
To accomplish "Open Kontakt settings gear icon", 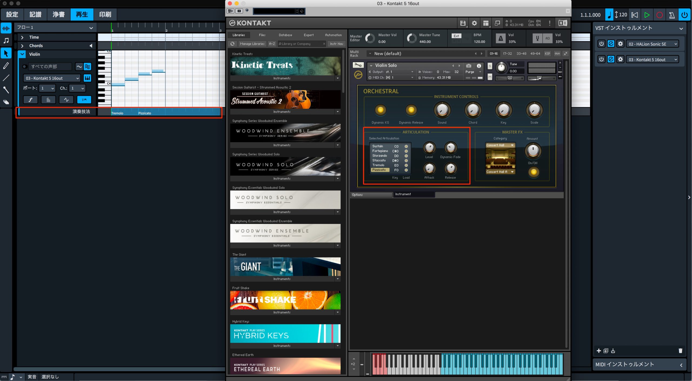I will (474, 23).
